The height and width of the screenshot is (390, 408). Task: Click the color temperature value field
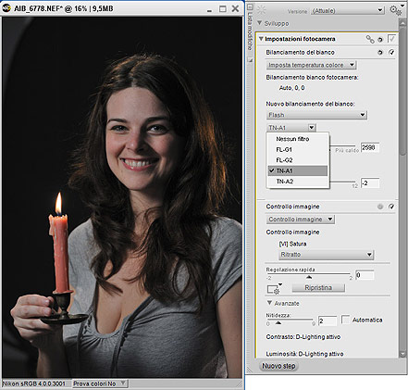tap(369, 147)
